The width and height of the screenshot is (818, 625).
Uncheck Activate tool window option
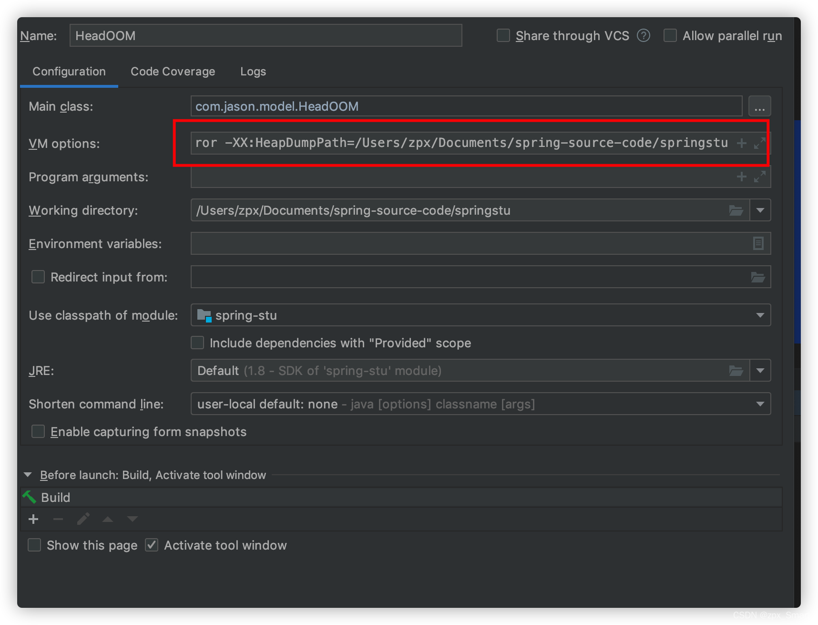coord(152,545)
